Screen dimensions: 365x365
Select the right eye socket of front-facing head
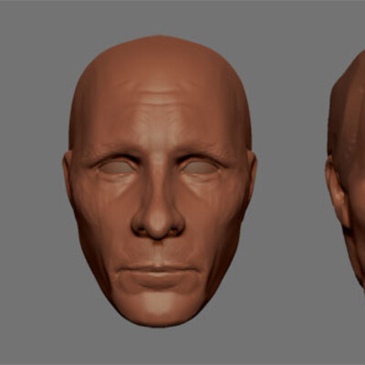tap(199, 167)
